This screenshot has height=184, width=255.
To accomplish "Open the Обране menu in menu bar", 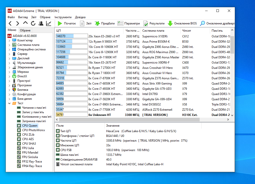I will click(45, 17).
